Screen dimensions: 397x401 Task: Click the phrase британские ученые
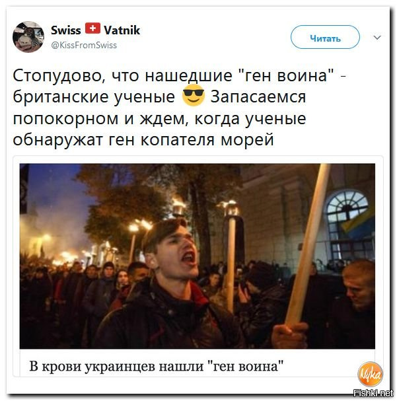point(94,97)
